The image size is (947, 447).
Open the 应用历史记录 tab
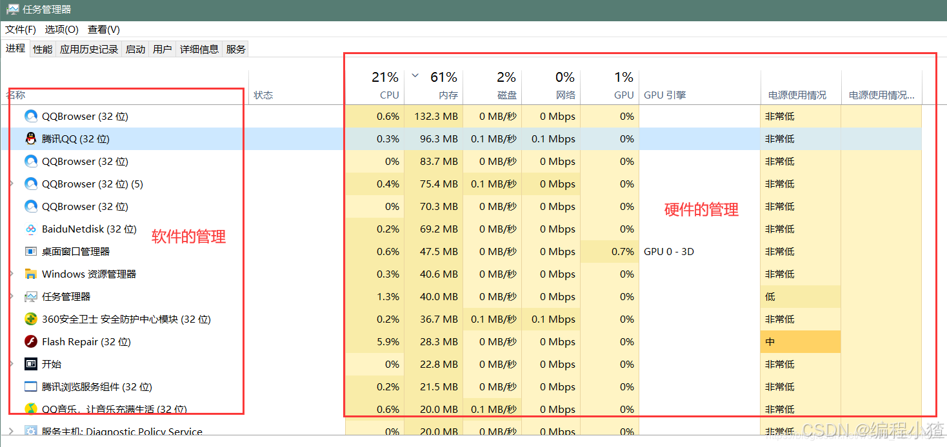(89, 49)
